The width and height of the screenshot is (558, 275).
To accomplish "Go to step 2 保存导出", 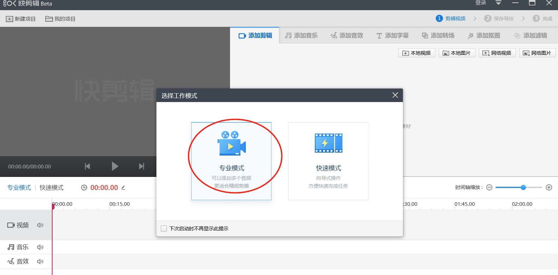I will click(x=499, y=18).
